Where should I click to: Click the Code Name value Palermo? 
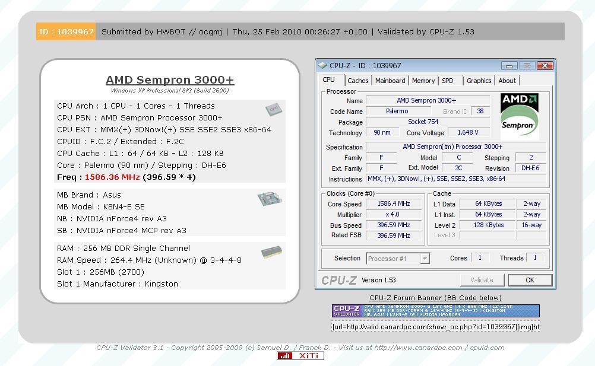tap(398, 111)
